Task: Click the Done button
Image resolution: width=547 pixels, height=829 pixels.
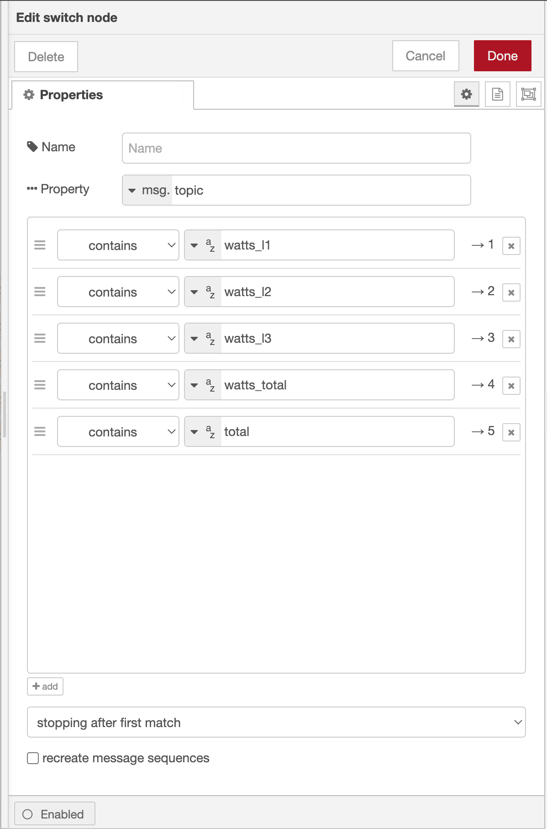Action: pos(502,56)
